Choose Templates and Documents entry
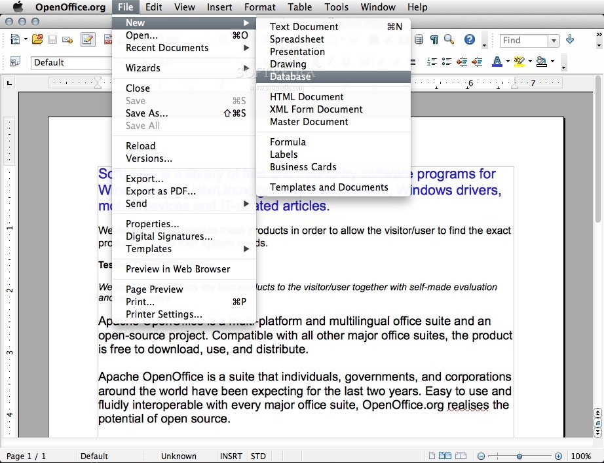 pos(333,187)
